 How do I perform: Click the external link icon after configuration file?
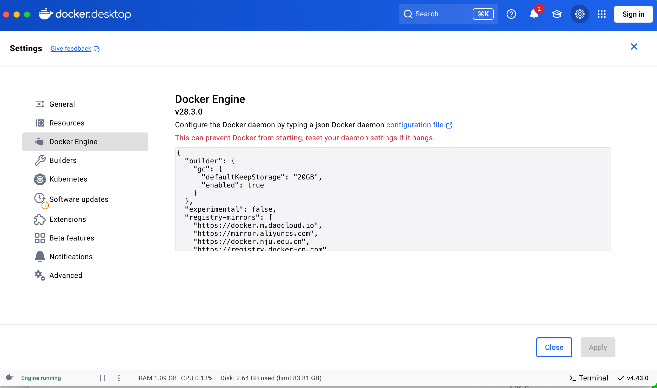(449, 125)
